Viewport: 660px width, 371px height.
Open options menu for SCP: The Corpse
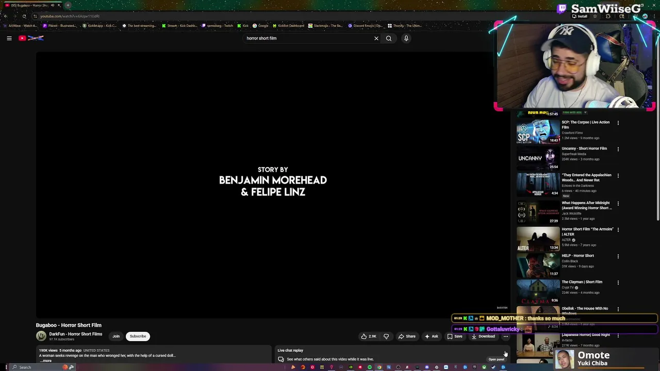618,123
